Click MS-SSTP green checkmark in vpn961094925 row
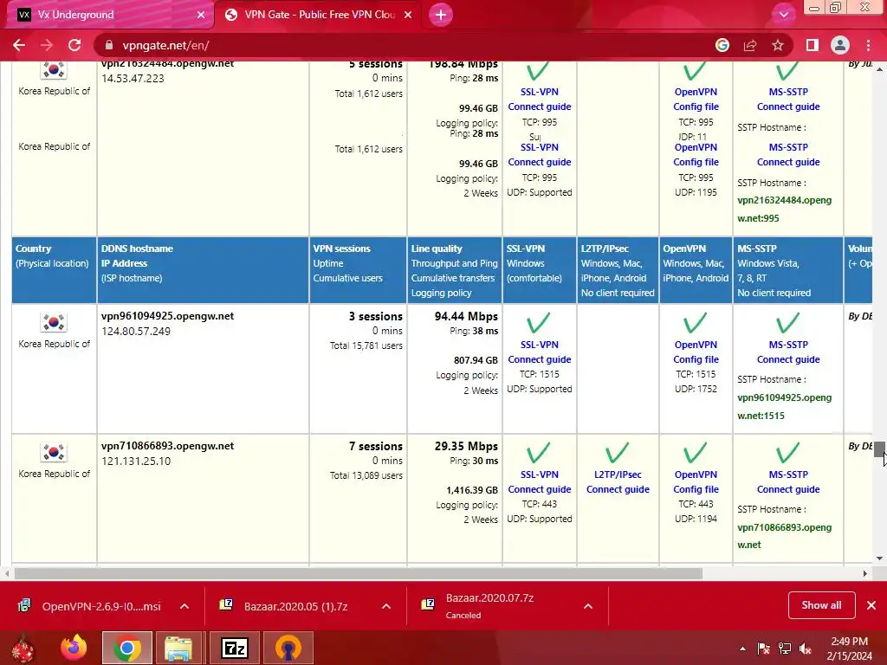 [x=787, y=323]
